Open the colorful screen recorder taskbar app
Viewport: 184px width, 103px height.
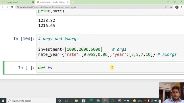[x=119, y=101]
